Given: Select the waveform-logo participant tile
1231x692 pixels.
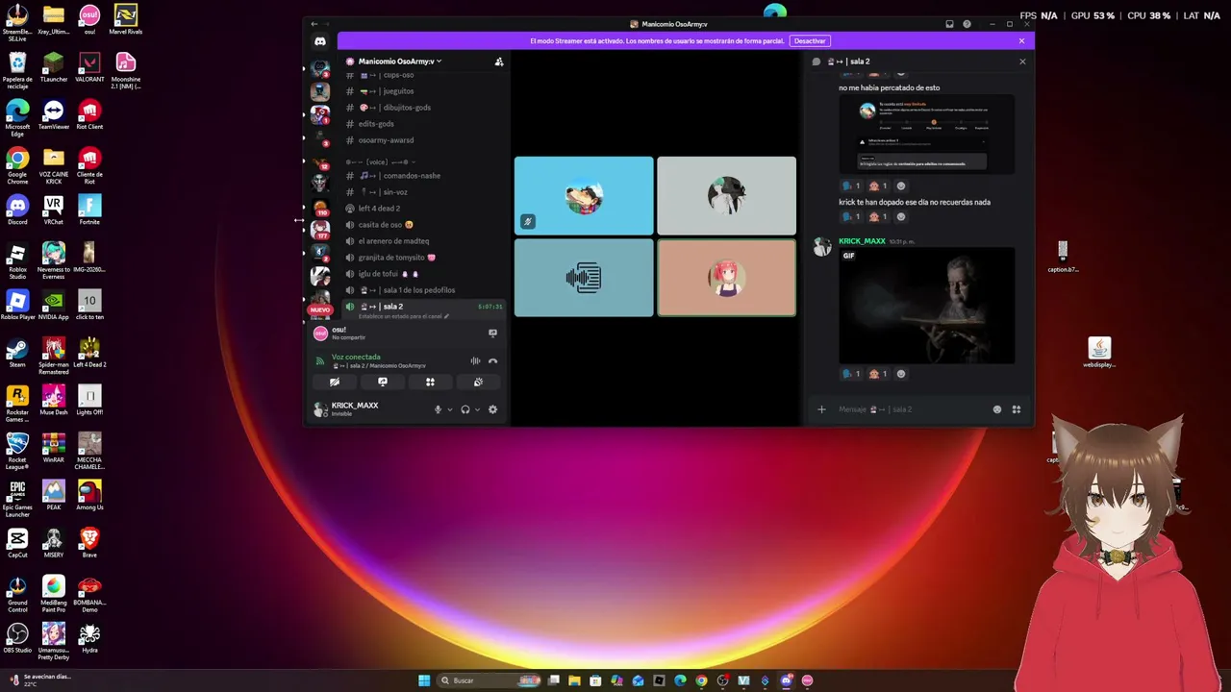Looking at the screenshot, I should coord(584,278).
